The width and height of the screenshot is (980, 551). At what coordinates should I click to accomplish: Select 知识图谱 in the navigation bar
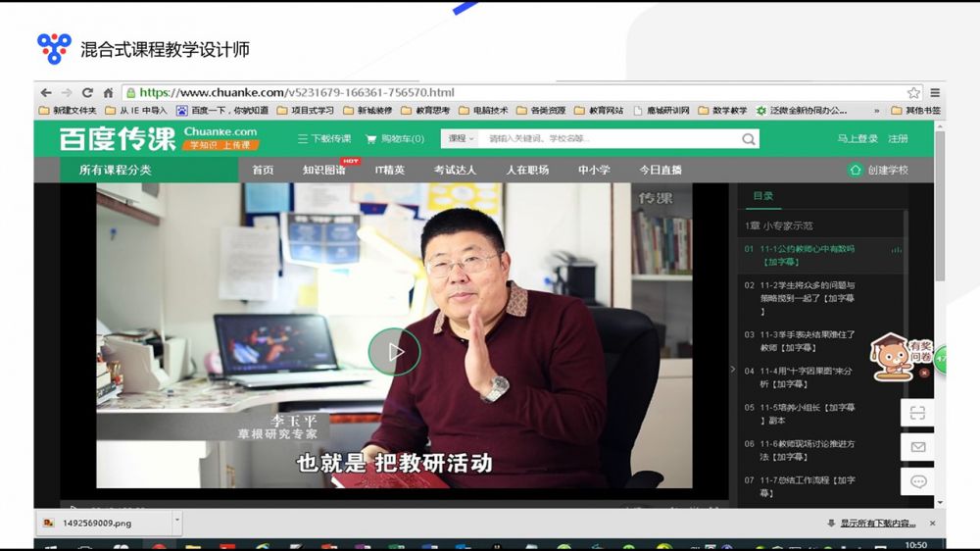[323, 171]
